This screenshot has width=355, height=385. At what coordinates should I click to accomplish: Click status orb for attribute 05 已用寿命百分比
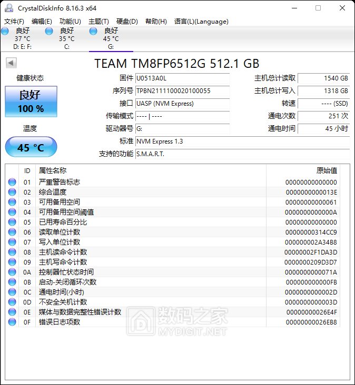12,222
